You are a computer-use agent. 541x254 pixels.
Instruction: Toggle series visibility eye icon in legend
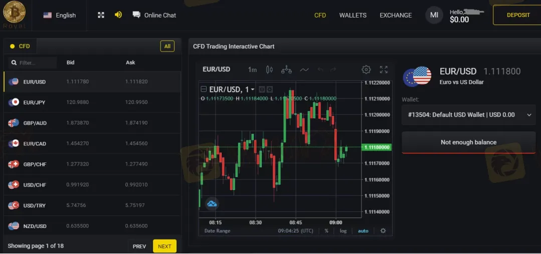point(262,89)
